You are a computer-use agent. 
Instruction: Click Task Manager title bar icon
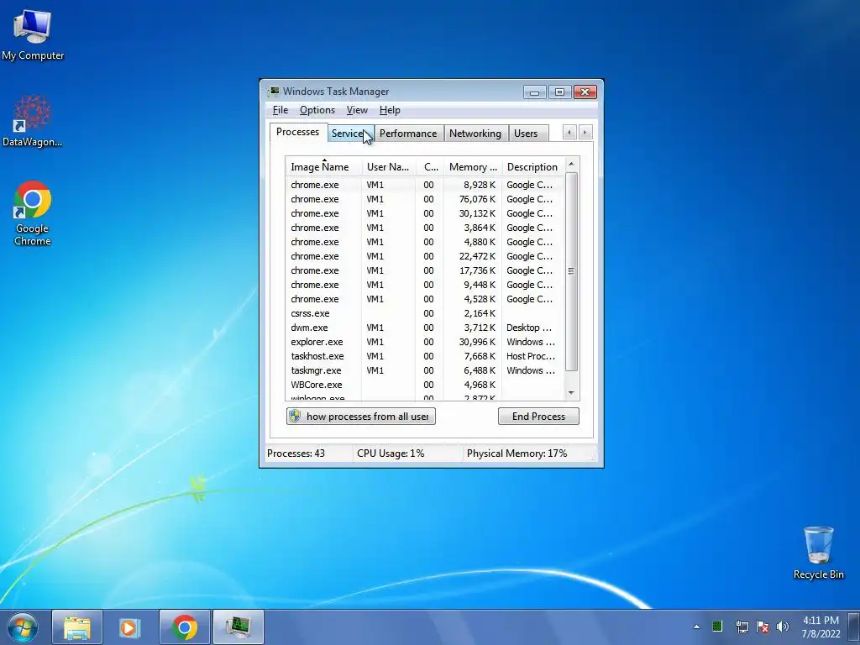coord(273,92)
